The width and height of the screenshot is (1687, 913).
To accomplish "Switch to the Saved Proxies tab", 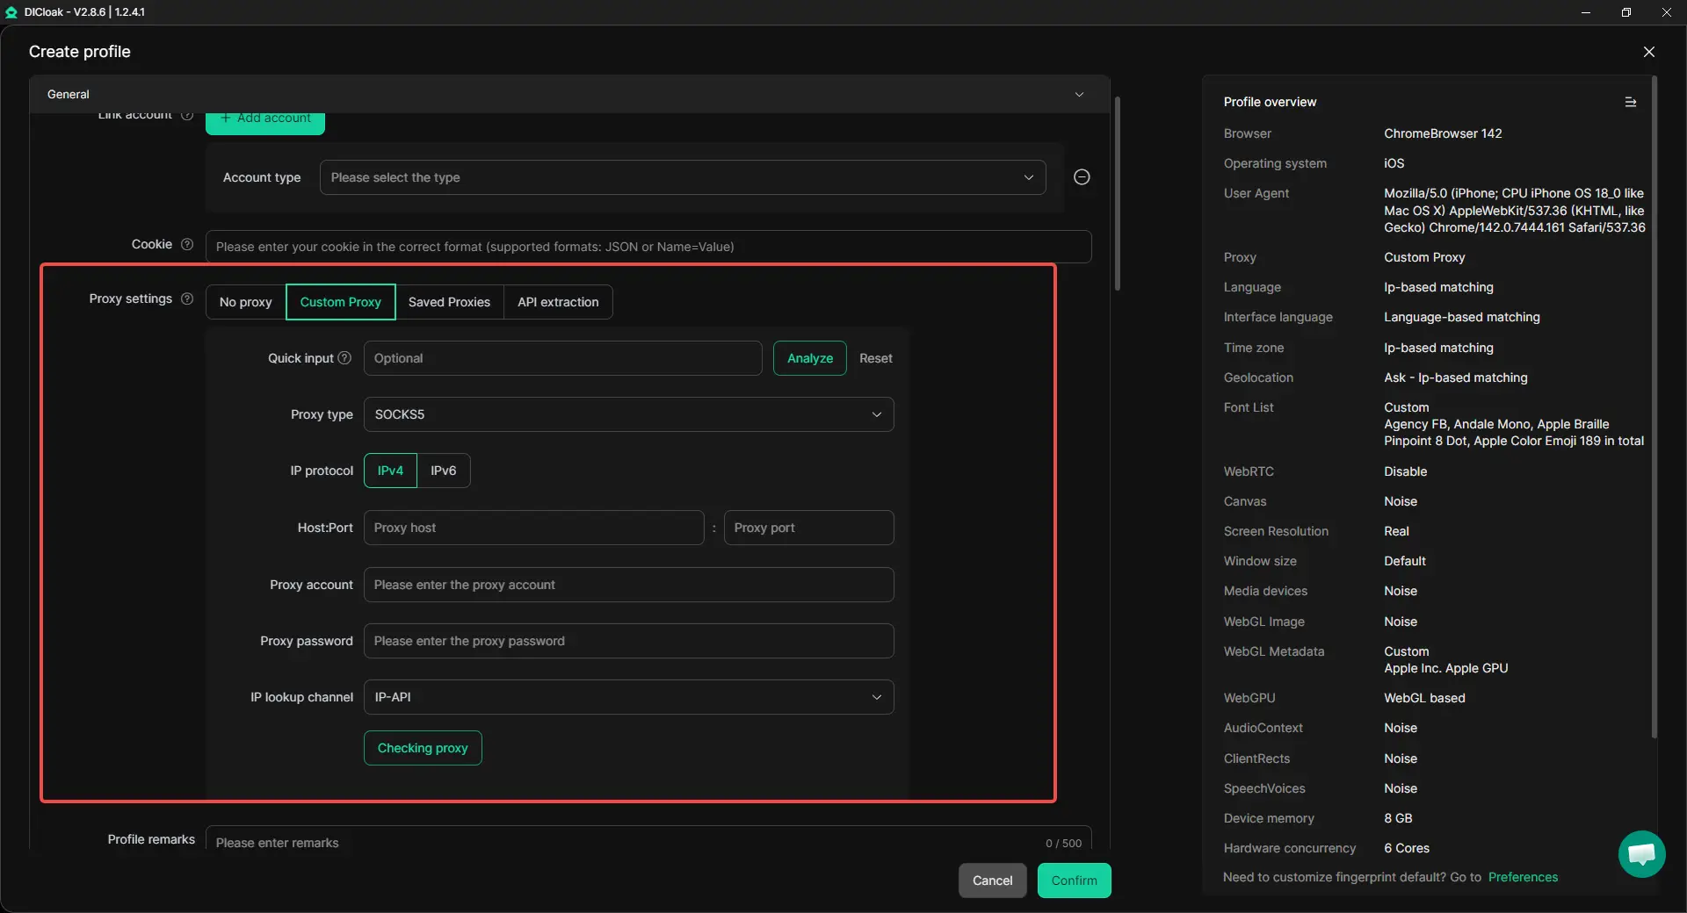I will click(449, 302).
